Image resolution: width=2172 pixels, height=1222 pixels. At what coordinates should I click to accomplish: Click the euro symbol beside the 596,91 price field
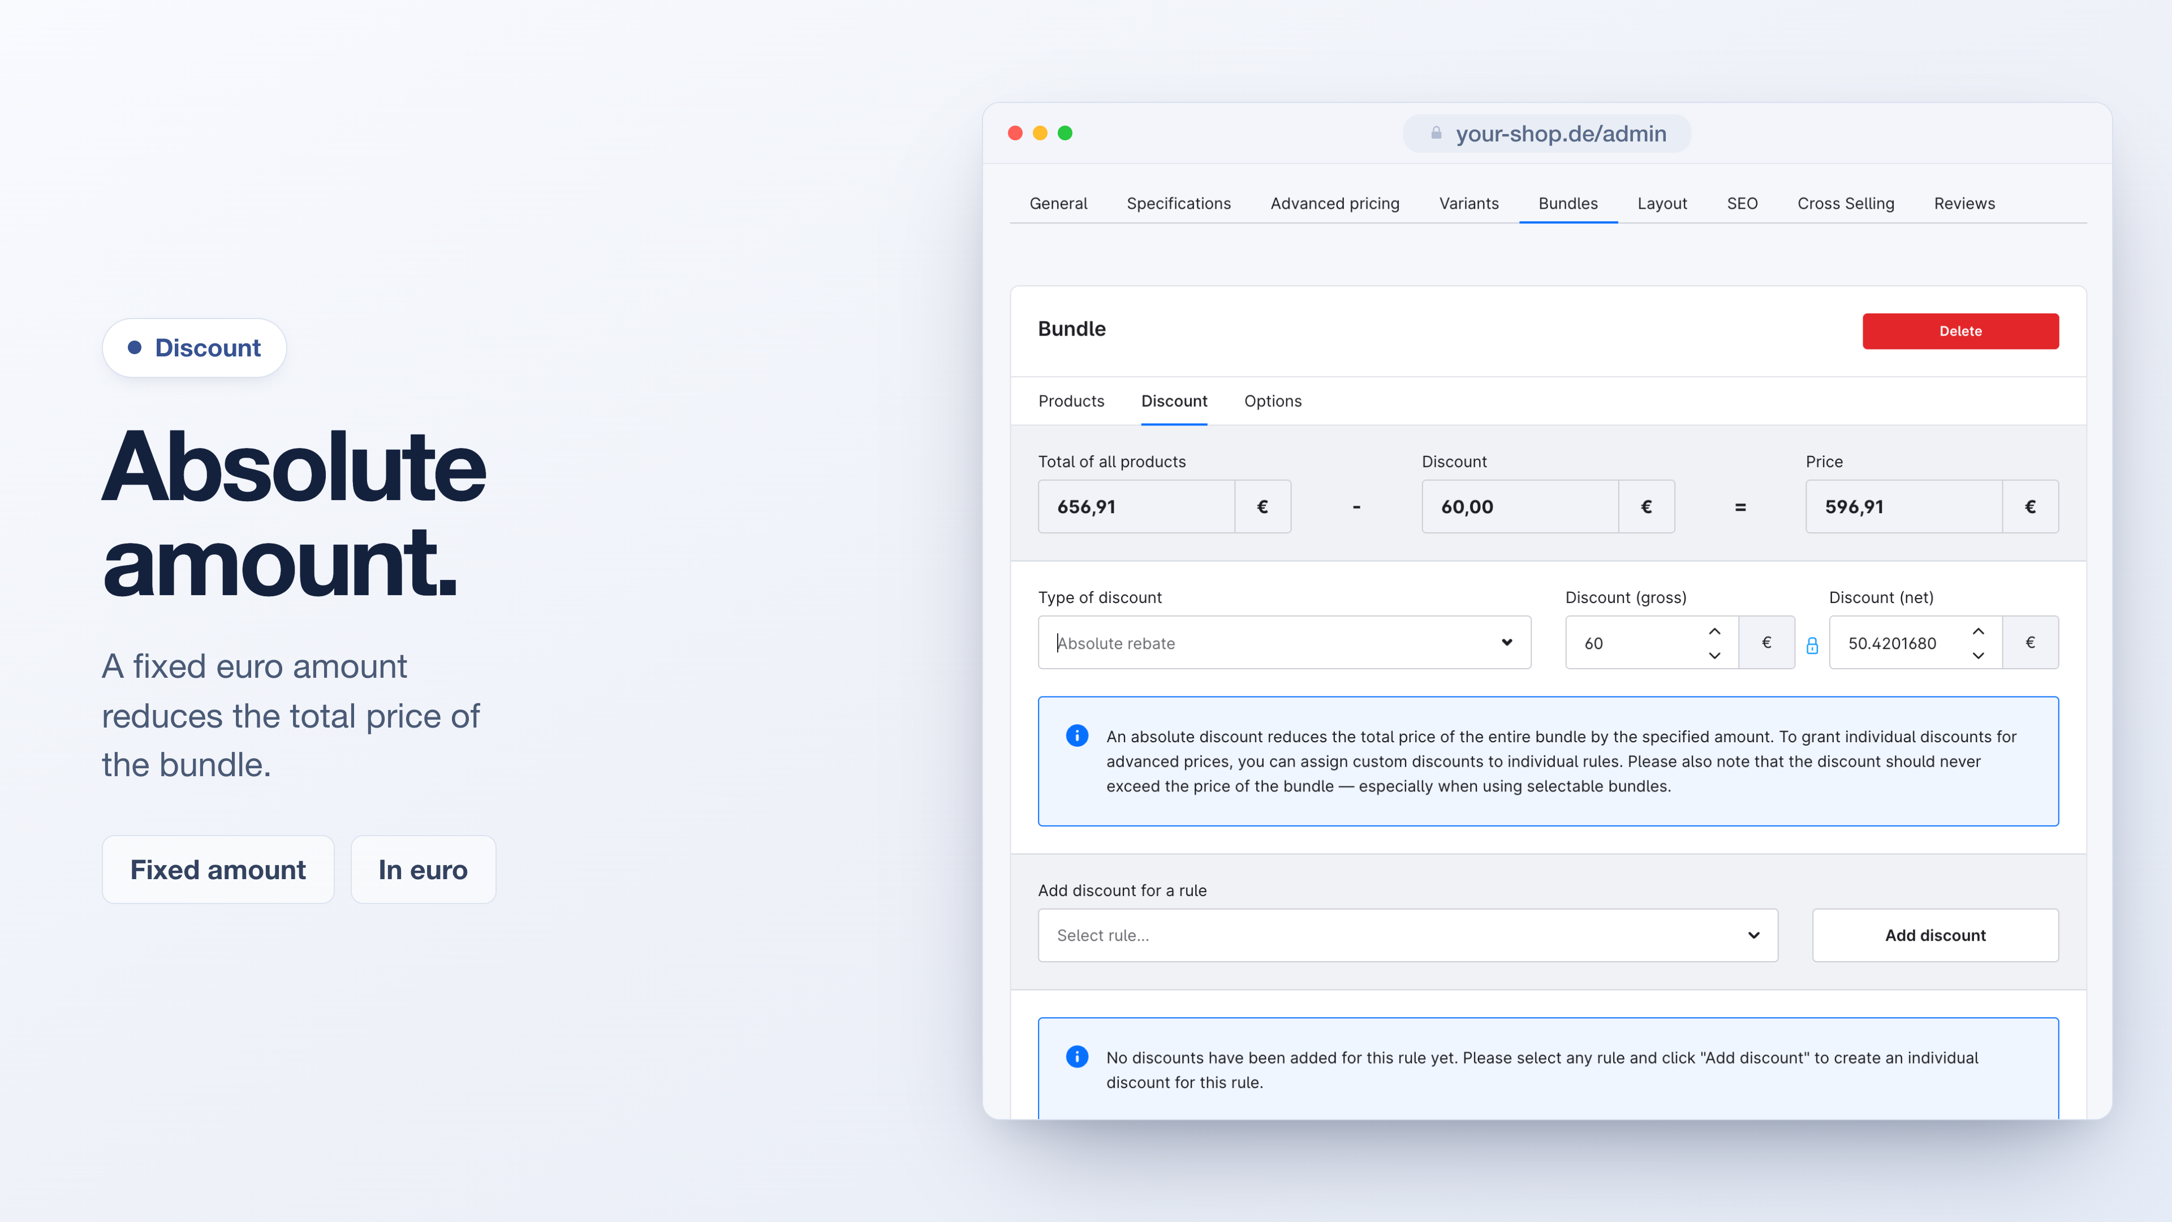[x=2031, y=507]
